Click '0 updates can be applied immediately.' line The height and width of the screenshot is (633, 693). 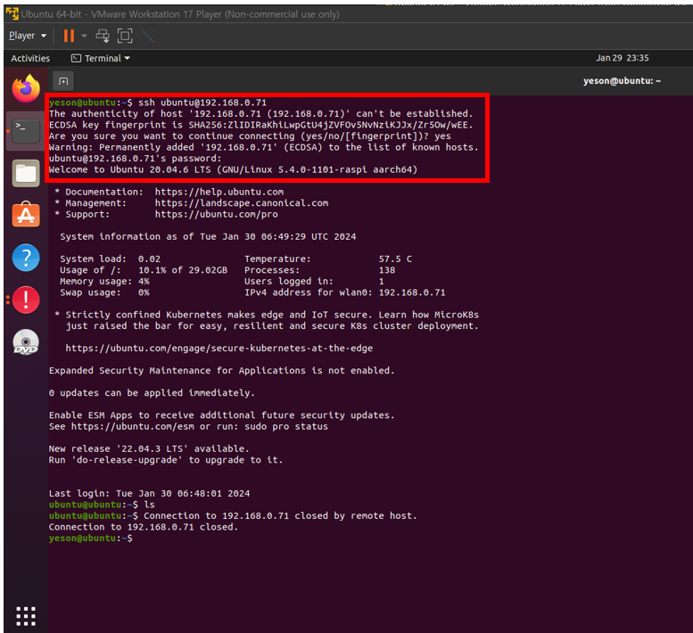coord(152,393)
